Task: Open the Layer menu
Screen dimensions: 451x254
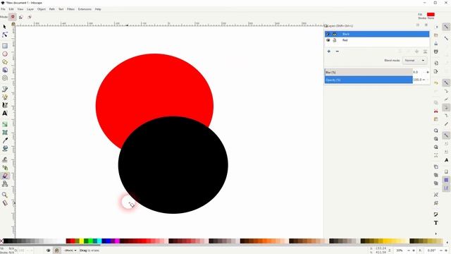Action: [x=30, y=9]
